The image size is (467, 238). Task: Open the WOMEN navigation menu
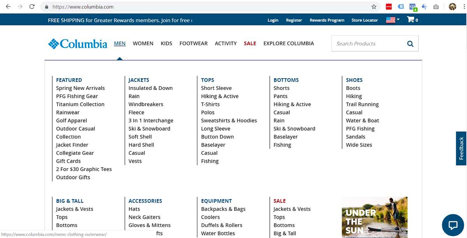click(143, 43)
